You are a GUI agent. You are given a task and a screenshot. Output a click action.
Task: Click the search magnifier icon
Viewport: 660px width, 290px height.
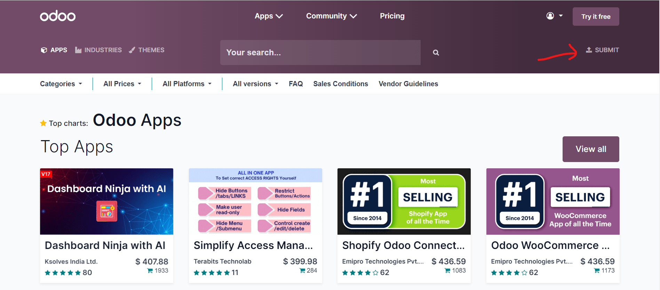[x=436, y=53]
